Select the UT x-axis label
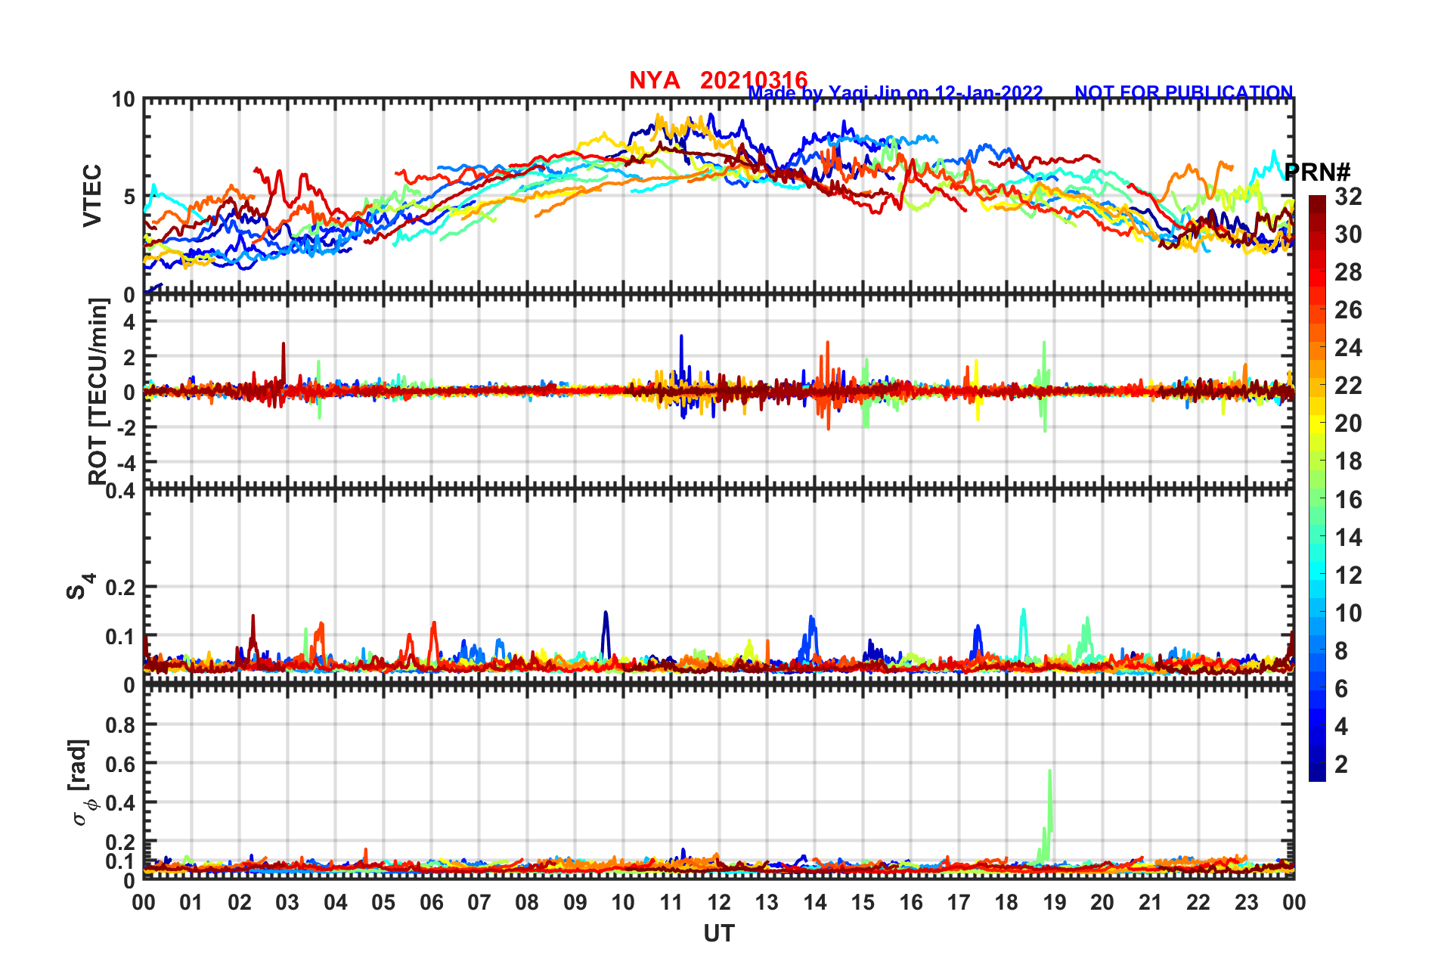Screen dimensions: 1438x977 tap(718, 934)
